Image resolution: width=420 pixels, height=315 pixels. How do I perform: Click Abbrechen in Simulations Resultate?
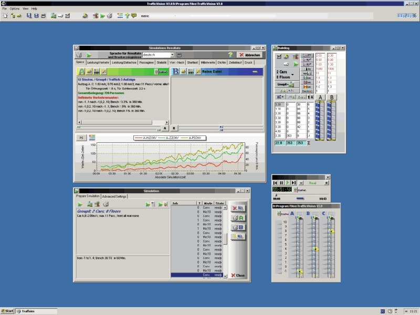[x=250, y=55]
